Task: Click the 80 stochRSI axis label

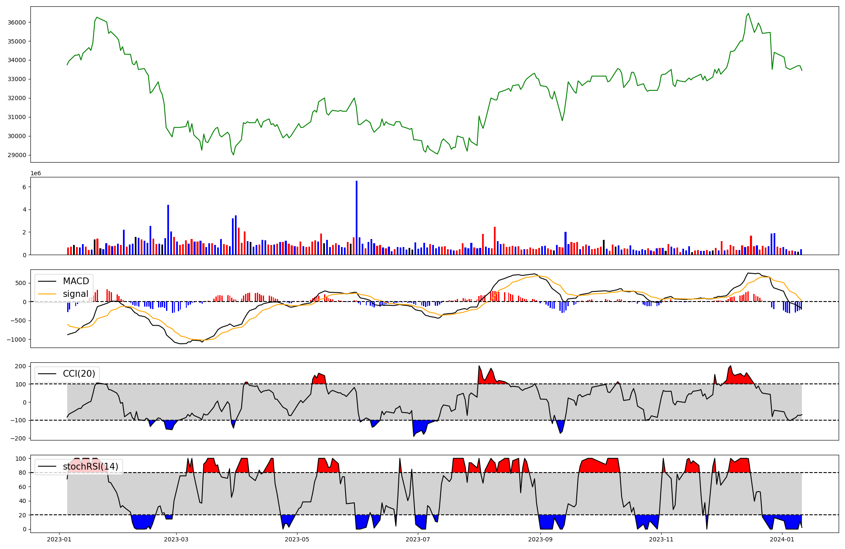Action: 22,473
